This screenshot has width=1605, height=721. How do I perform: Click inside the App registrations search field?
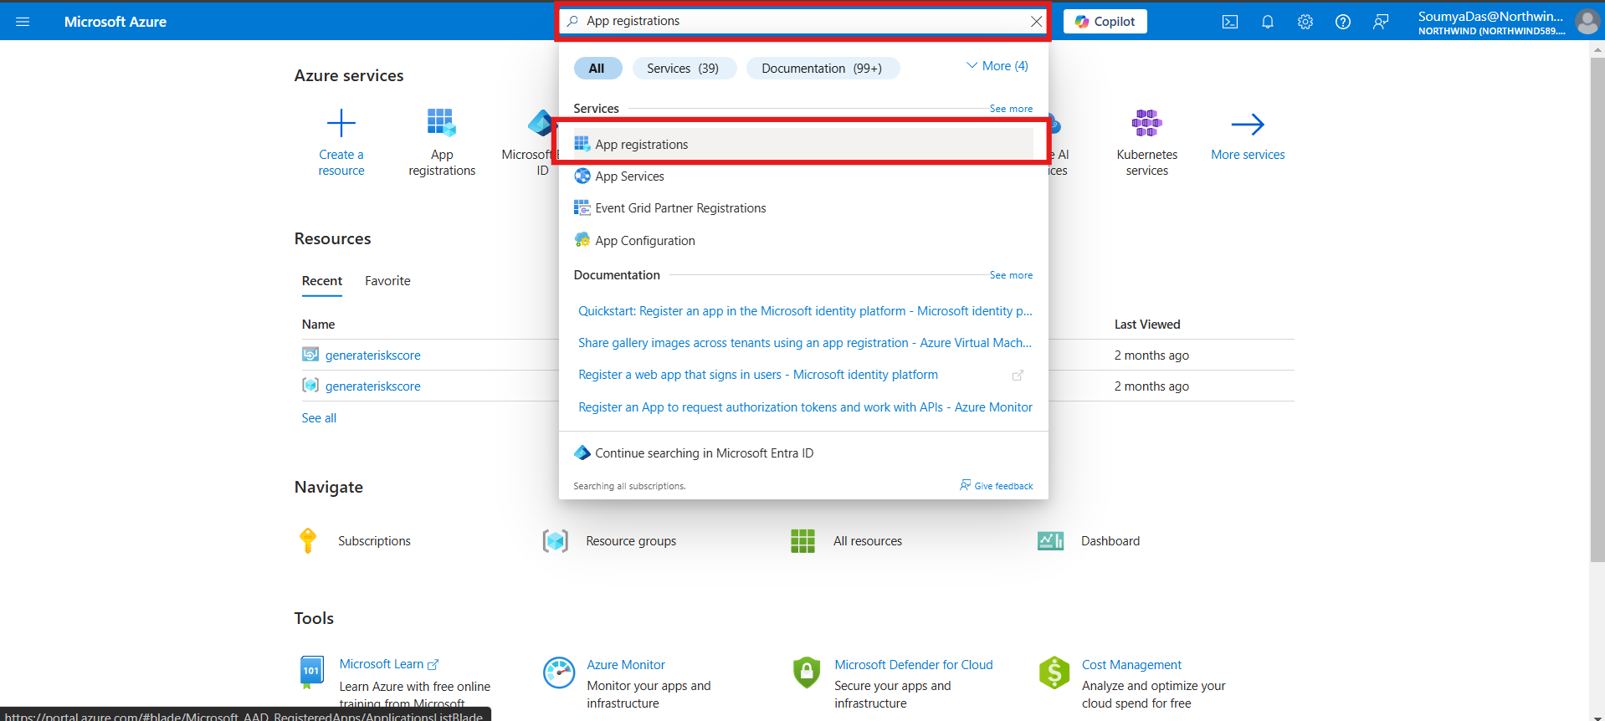pyautogui.click(x=795, y=22)
